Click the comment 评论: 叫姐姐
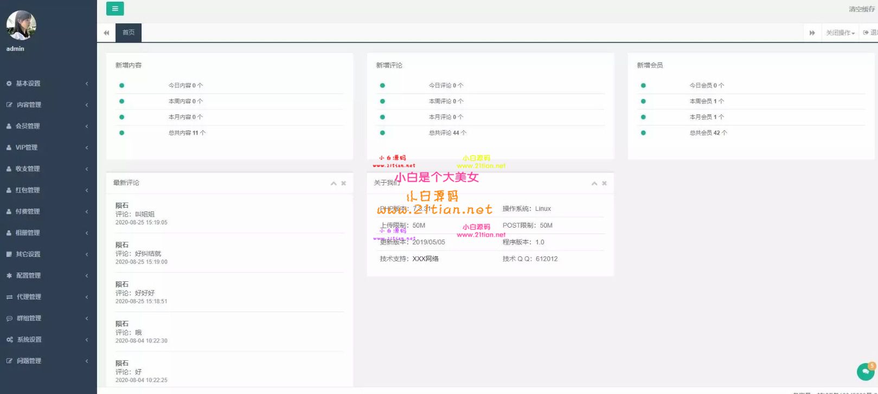 point(135,214)
